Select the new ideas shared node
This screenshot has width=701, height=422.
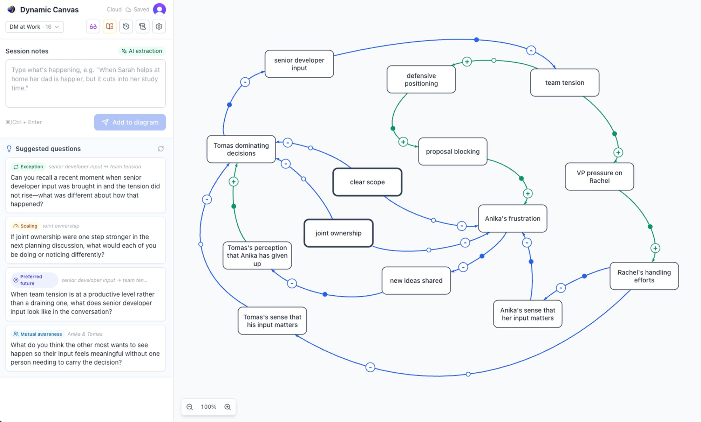416,281
